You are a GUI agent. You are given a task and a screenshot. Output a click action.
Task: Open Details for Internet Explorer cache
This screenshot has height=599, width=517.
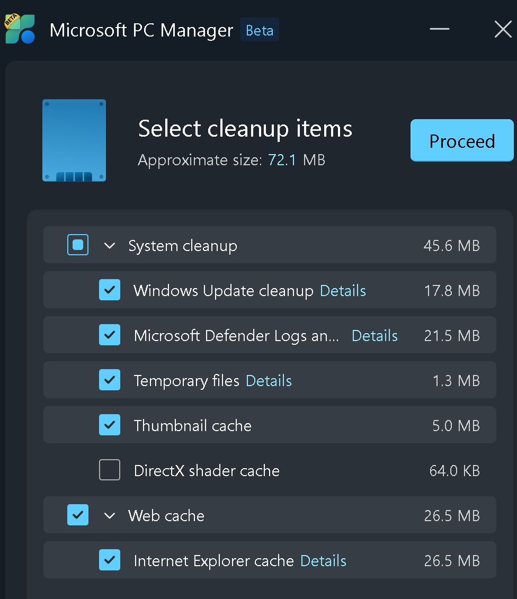coord(323,561)
